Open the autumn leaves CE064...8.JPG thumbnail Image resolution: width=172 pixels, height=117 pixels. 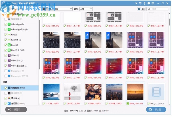click(93, 92)
